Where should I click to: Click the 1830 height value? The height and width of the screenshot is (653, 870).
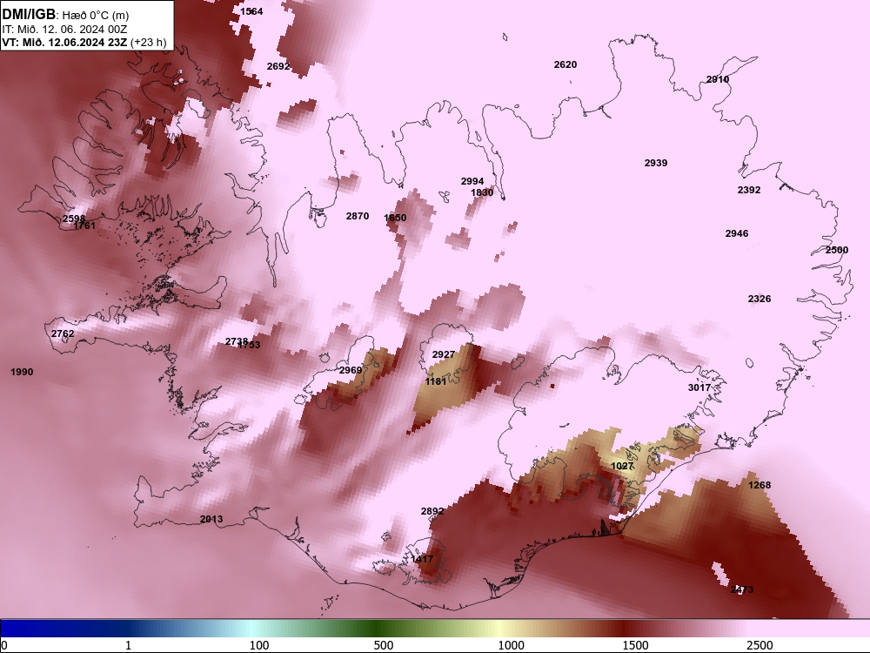(482, 192)
